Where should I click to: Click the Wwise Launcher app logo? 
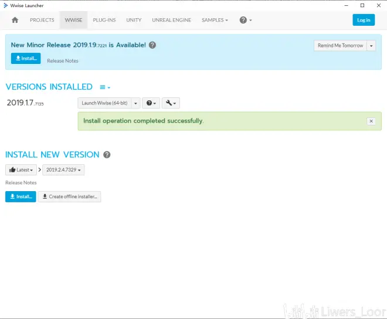5,5
